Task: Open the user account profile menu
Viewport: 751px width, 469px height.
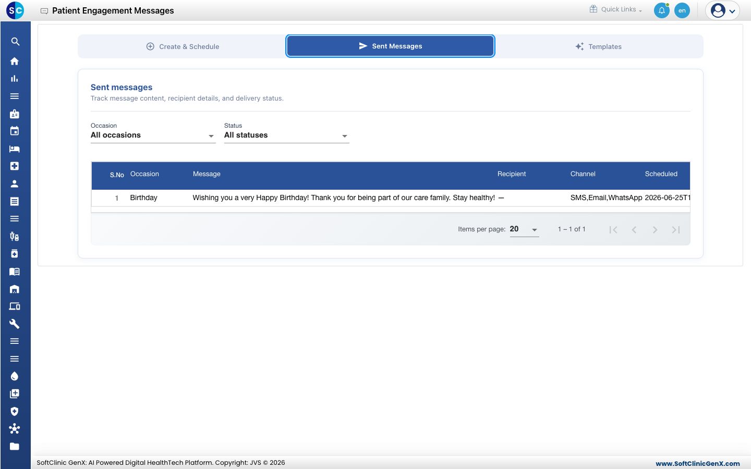Action: [723, 10]
